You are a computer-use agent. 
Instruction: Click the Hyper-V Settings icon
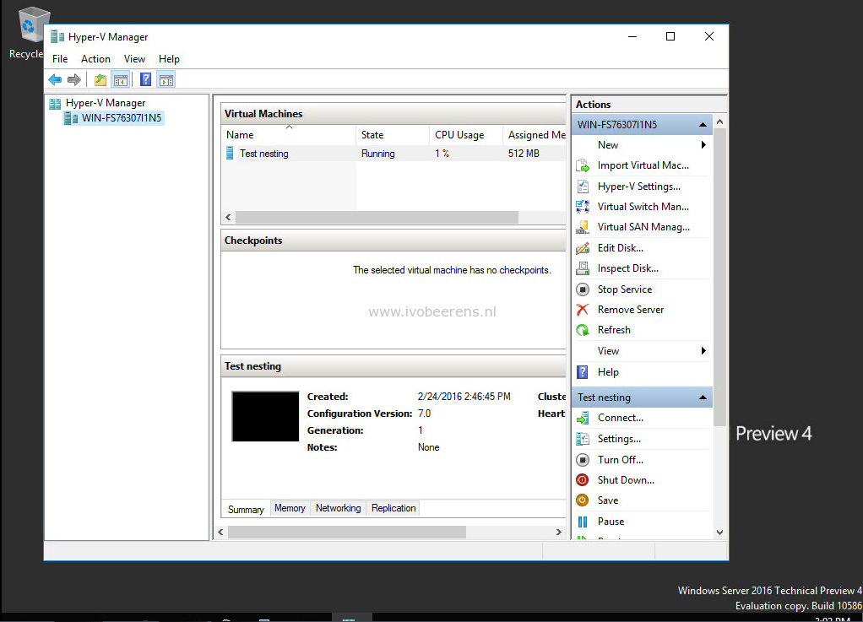click(x=583, y=187)
